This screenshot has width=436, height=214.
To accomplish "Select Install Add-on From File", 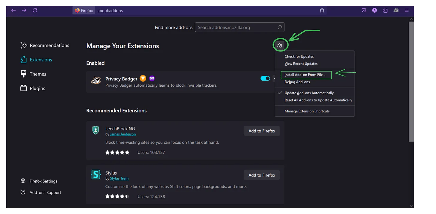I will (x=305, y=75).
